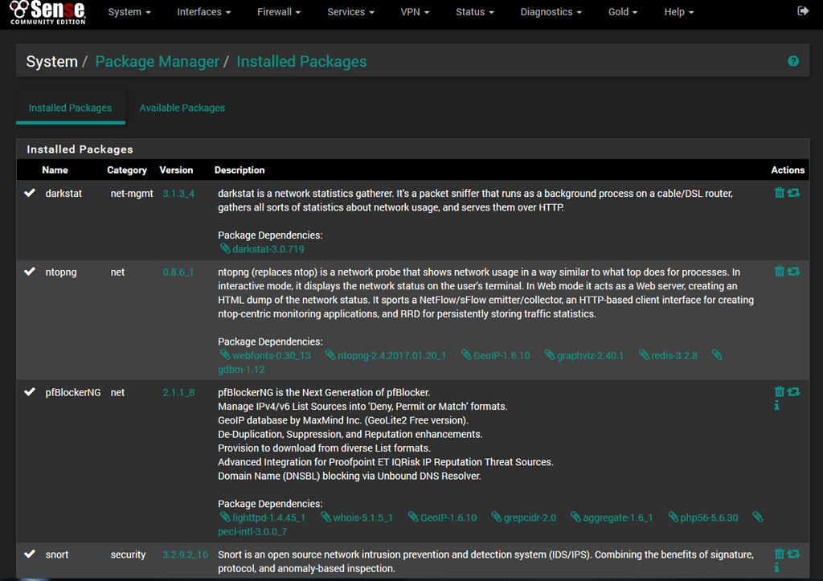Open the System dropdown menu
Screen dimensions: 823x581
click(129, 11)
